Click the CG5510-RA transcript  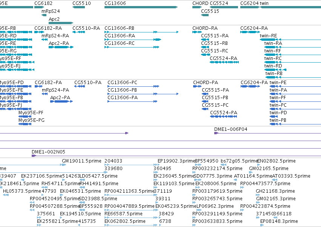pyautogui.click(x=78, y=32)
